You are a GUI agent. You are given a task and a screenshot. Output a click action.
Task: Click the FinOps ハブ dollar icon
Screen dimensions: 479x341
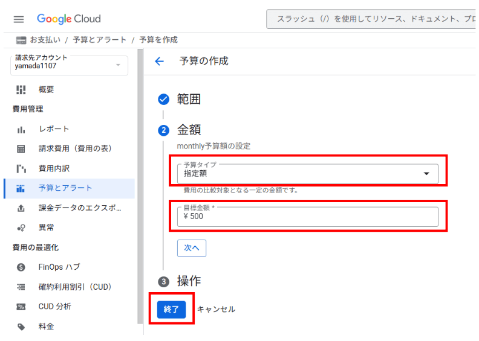click(x=21, y=267)
